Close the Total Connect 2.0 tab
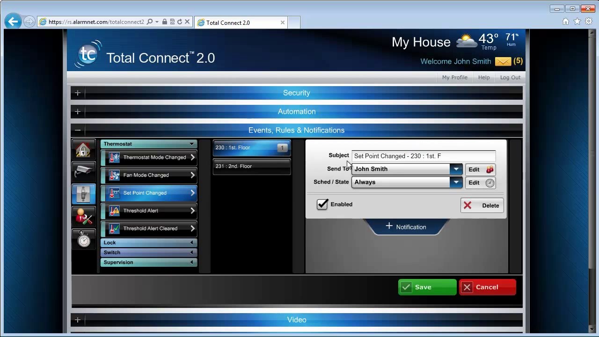Image resolution: width=599 pixels, height=337 pixels. pyautogui.click(x=283, y=22)
